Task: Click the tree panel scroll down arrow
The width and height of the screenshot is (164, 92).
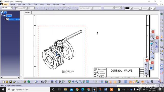Action: coord(21,75)
